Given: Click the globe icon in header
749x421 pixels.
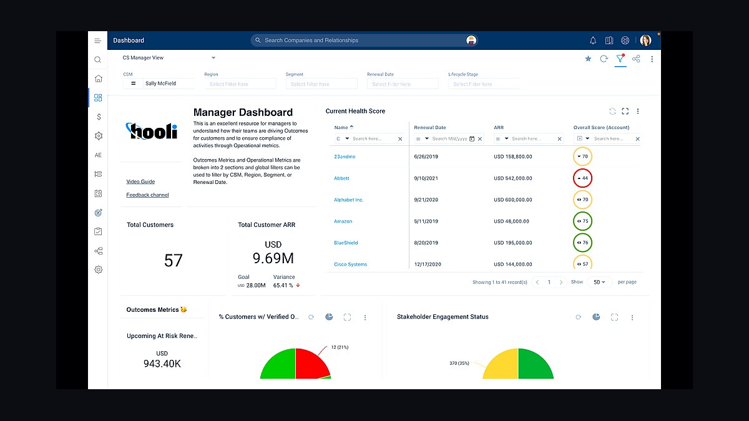Looking at the screenshot, I should pos(625,41).
